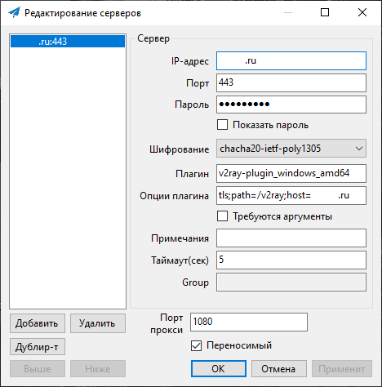Viewport: 382px width, 387px height.
Task: Click the Плагин field with v2ray-plugin
Action: (x=291, y=173)
